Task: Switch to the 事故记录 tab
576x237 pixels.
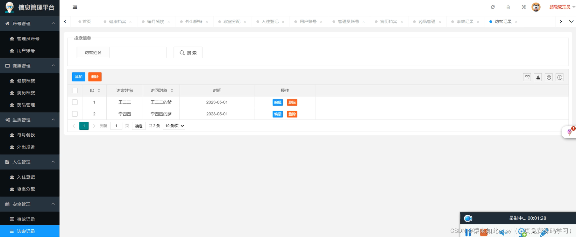Action: click(465, 22)
